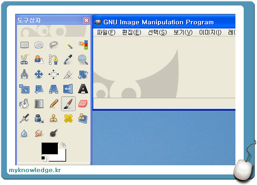
Task: Select the Foreground Select tool
Action: click(39, 60)
